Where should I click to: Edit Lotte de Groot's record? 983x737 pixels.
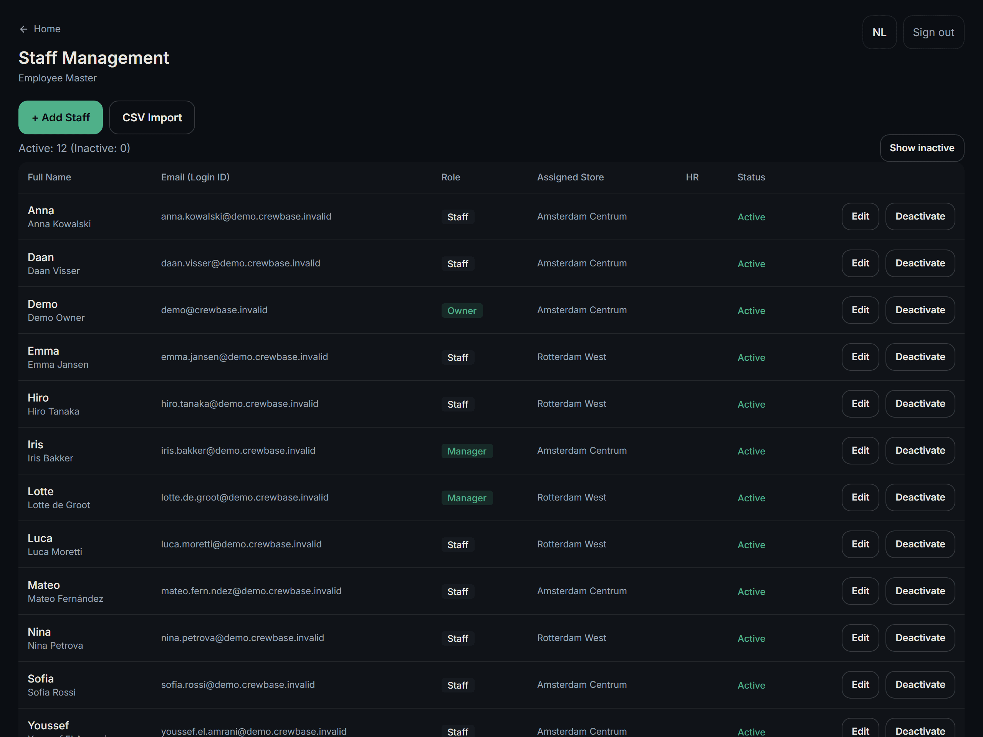860,497
